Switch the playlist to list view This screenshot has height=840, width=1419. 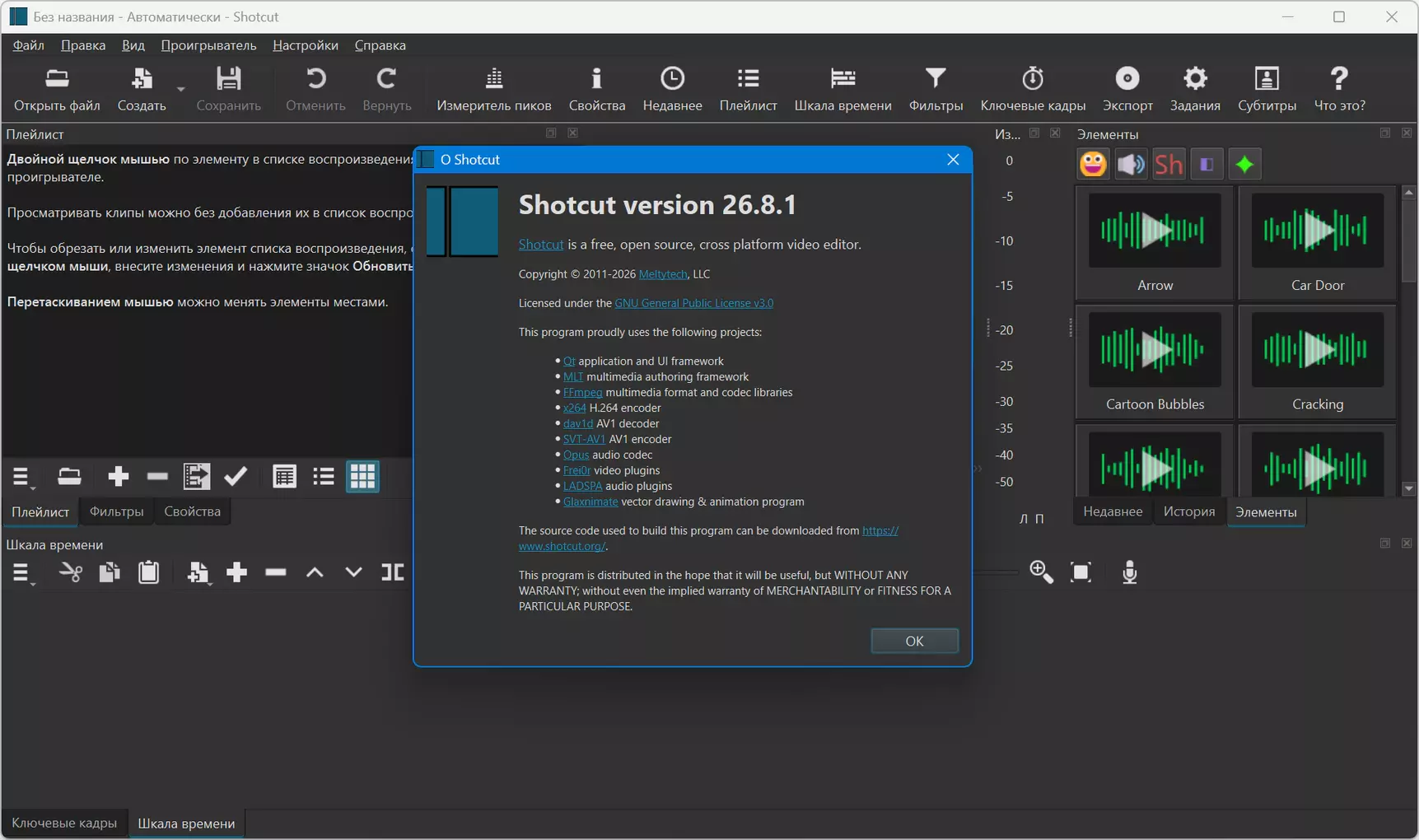(324, 477)
